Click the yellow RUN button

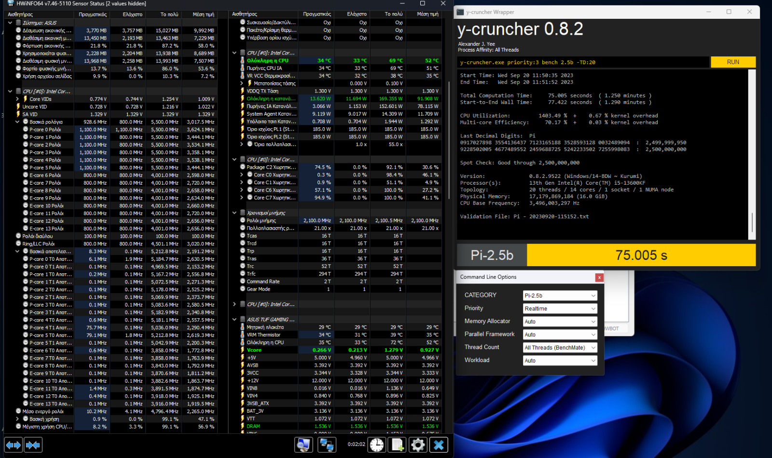tap(733, 62)
